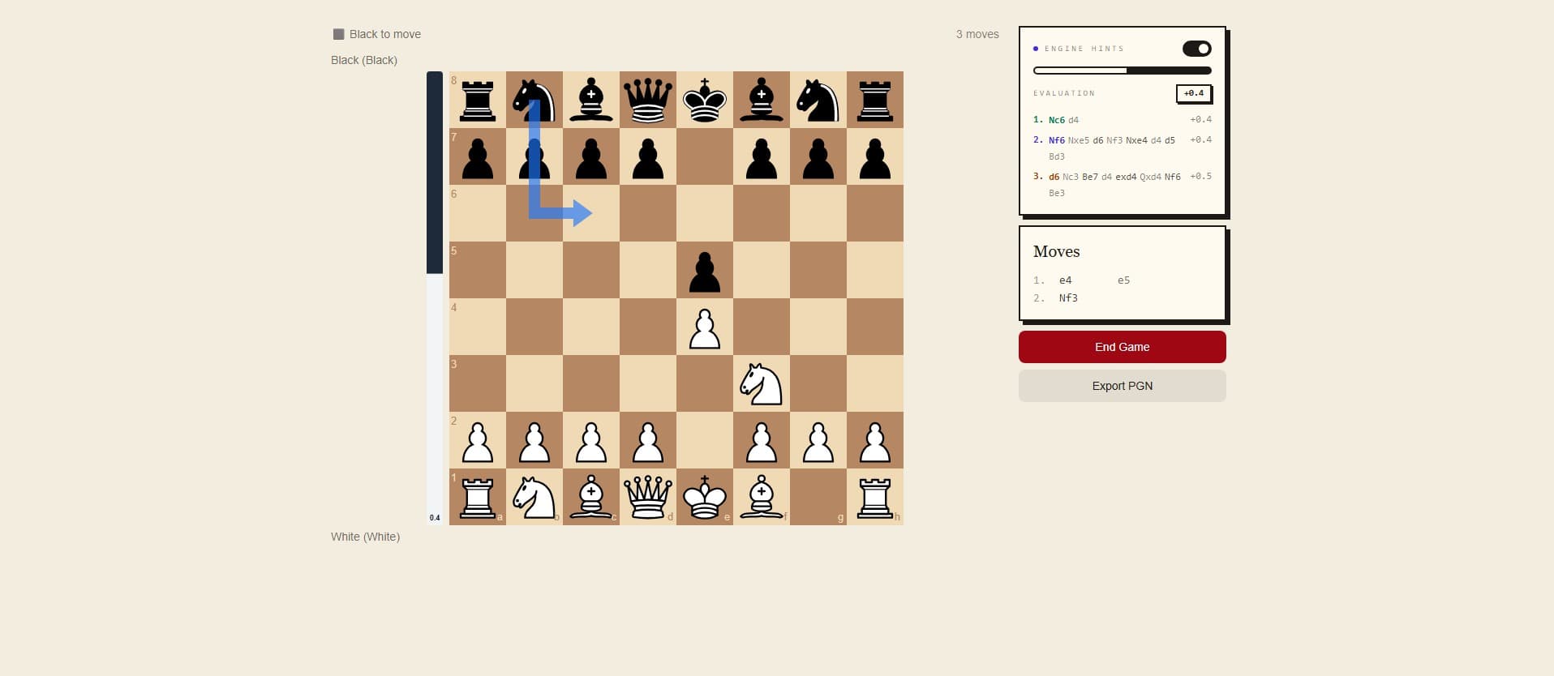
Task: Select the black knight on g8
Action: click(818, 100)
